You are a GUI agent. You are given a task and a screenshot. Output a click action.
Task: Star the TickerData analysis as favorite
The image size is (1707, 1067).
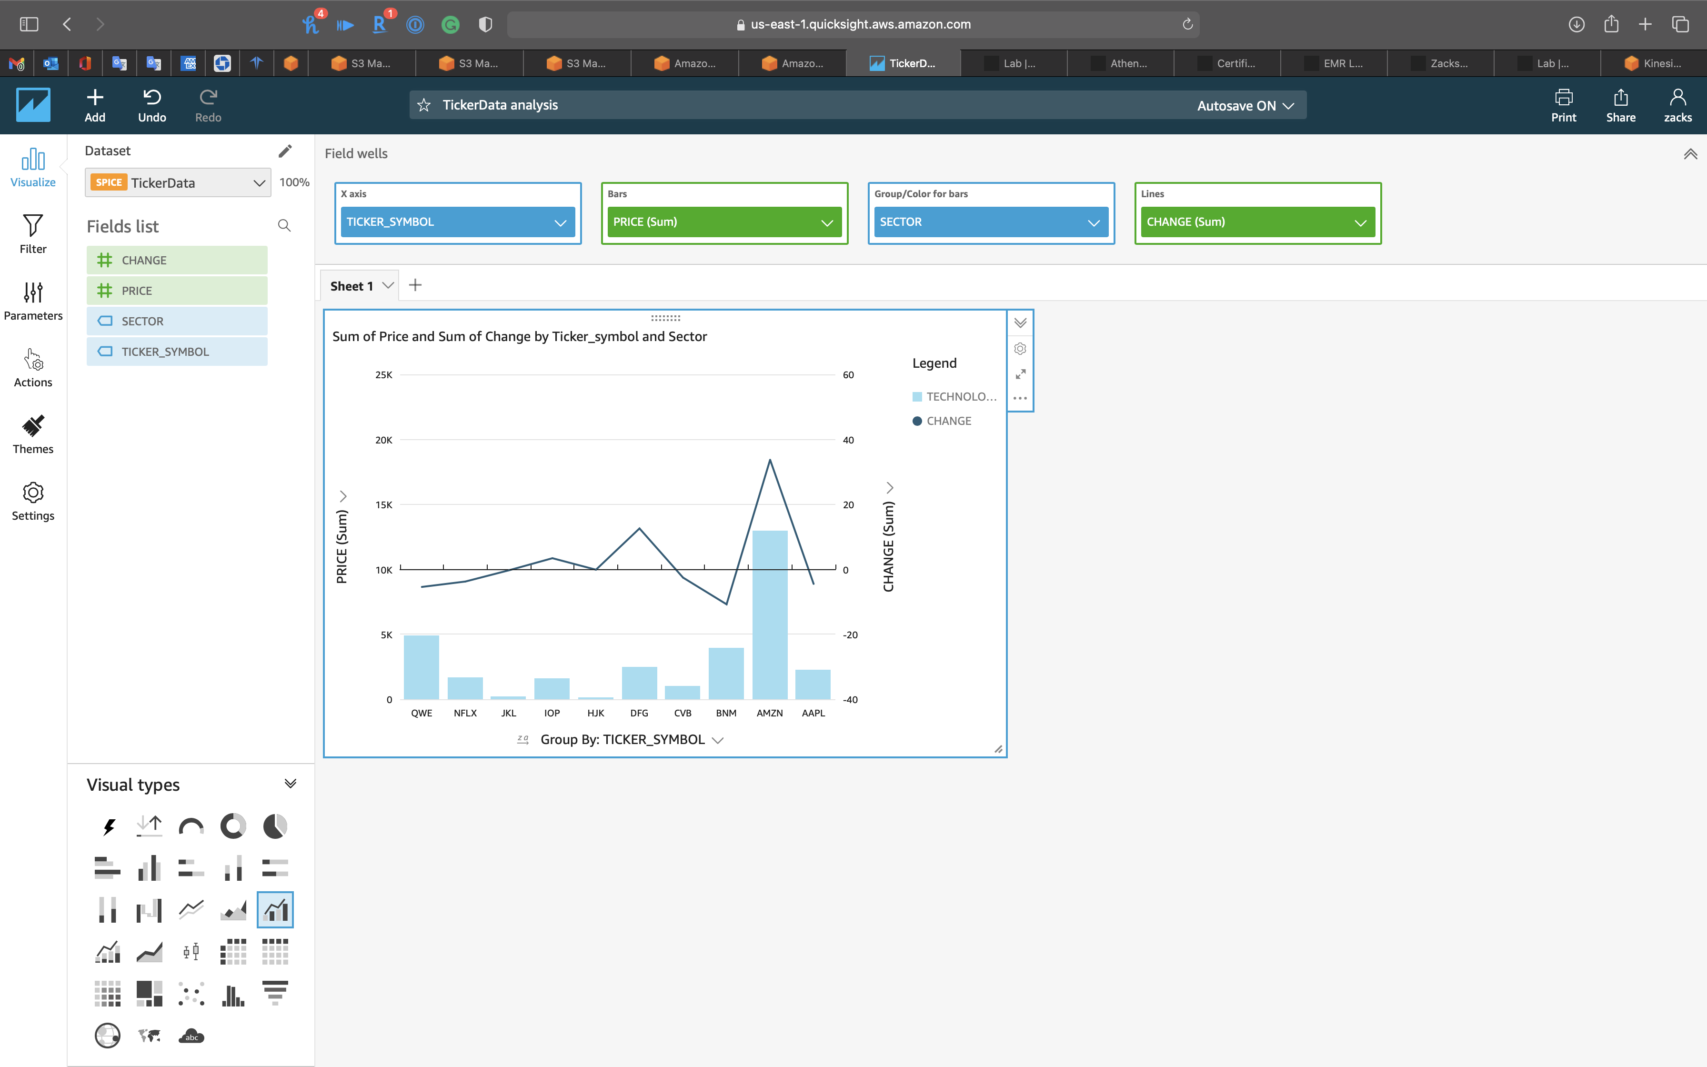click(424, 105)
